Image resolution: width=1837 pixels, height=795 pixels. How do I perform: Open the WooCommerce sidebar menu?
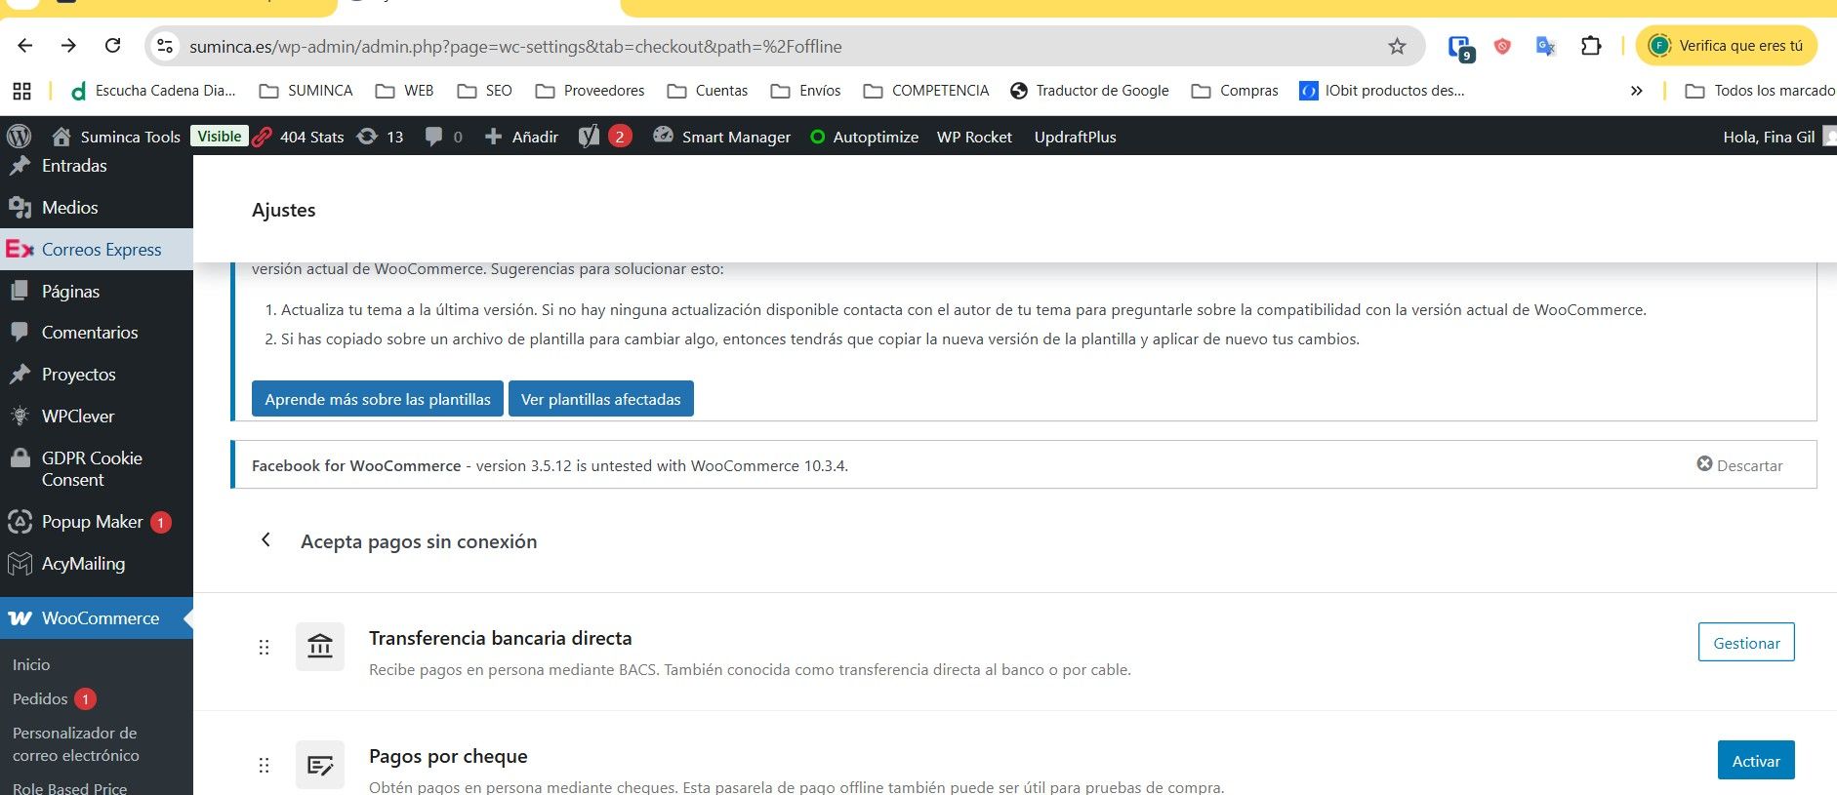(x=100, y=618)
